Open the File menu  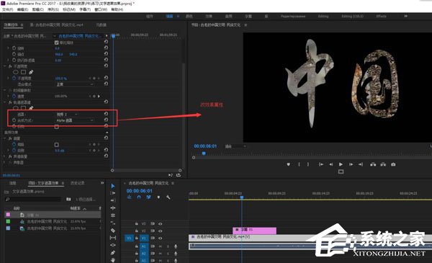click(7, 9)
